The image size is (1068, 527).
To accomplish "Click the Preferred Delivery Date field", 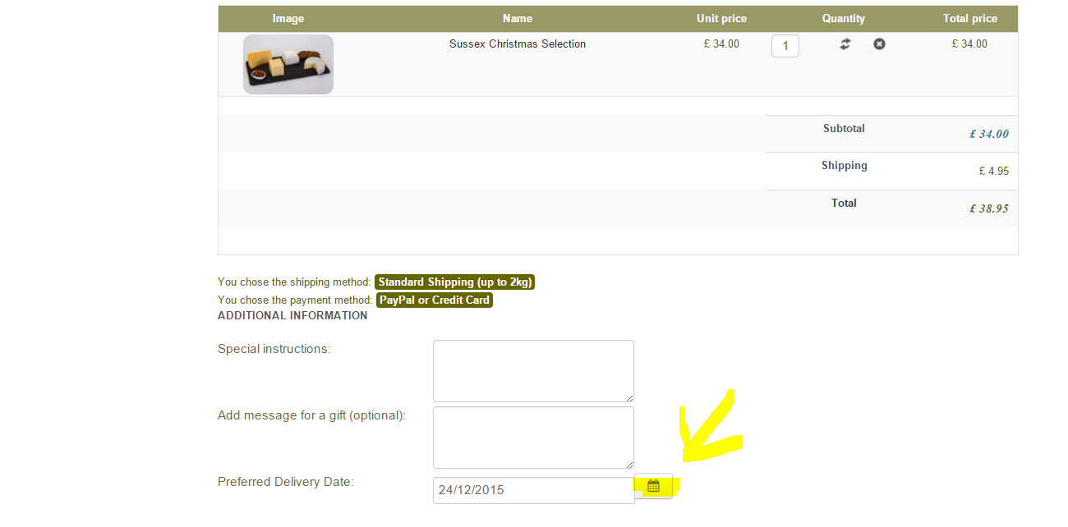I will click(x=534, y=490).
